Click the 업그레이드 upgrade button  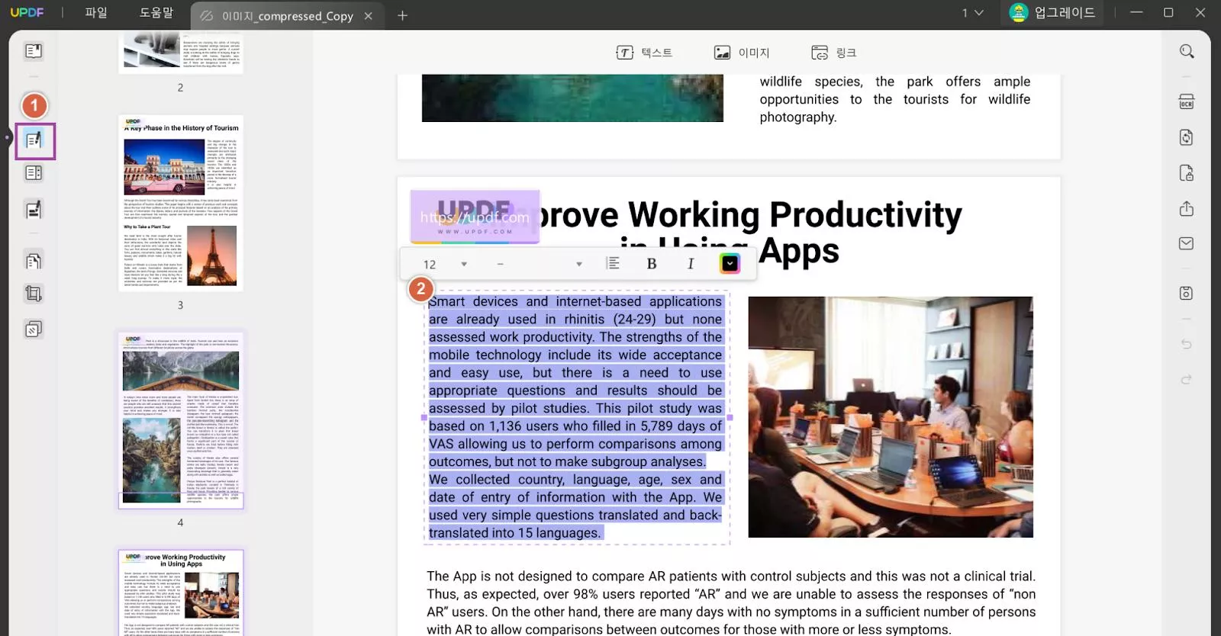[1052, 12]
